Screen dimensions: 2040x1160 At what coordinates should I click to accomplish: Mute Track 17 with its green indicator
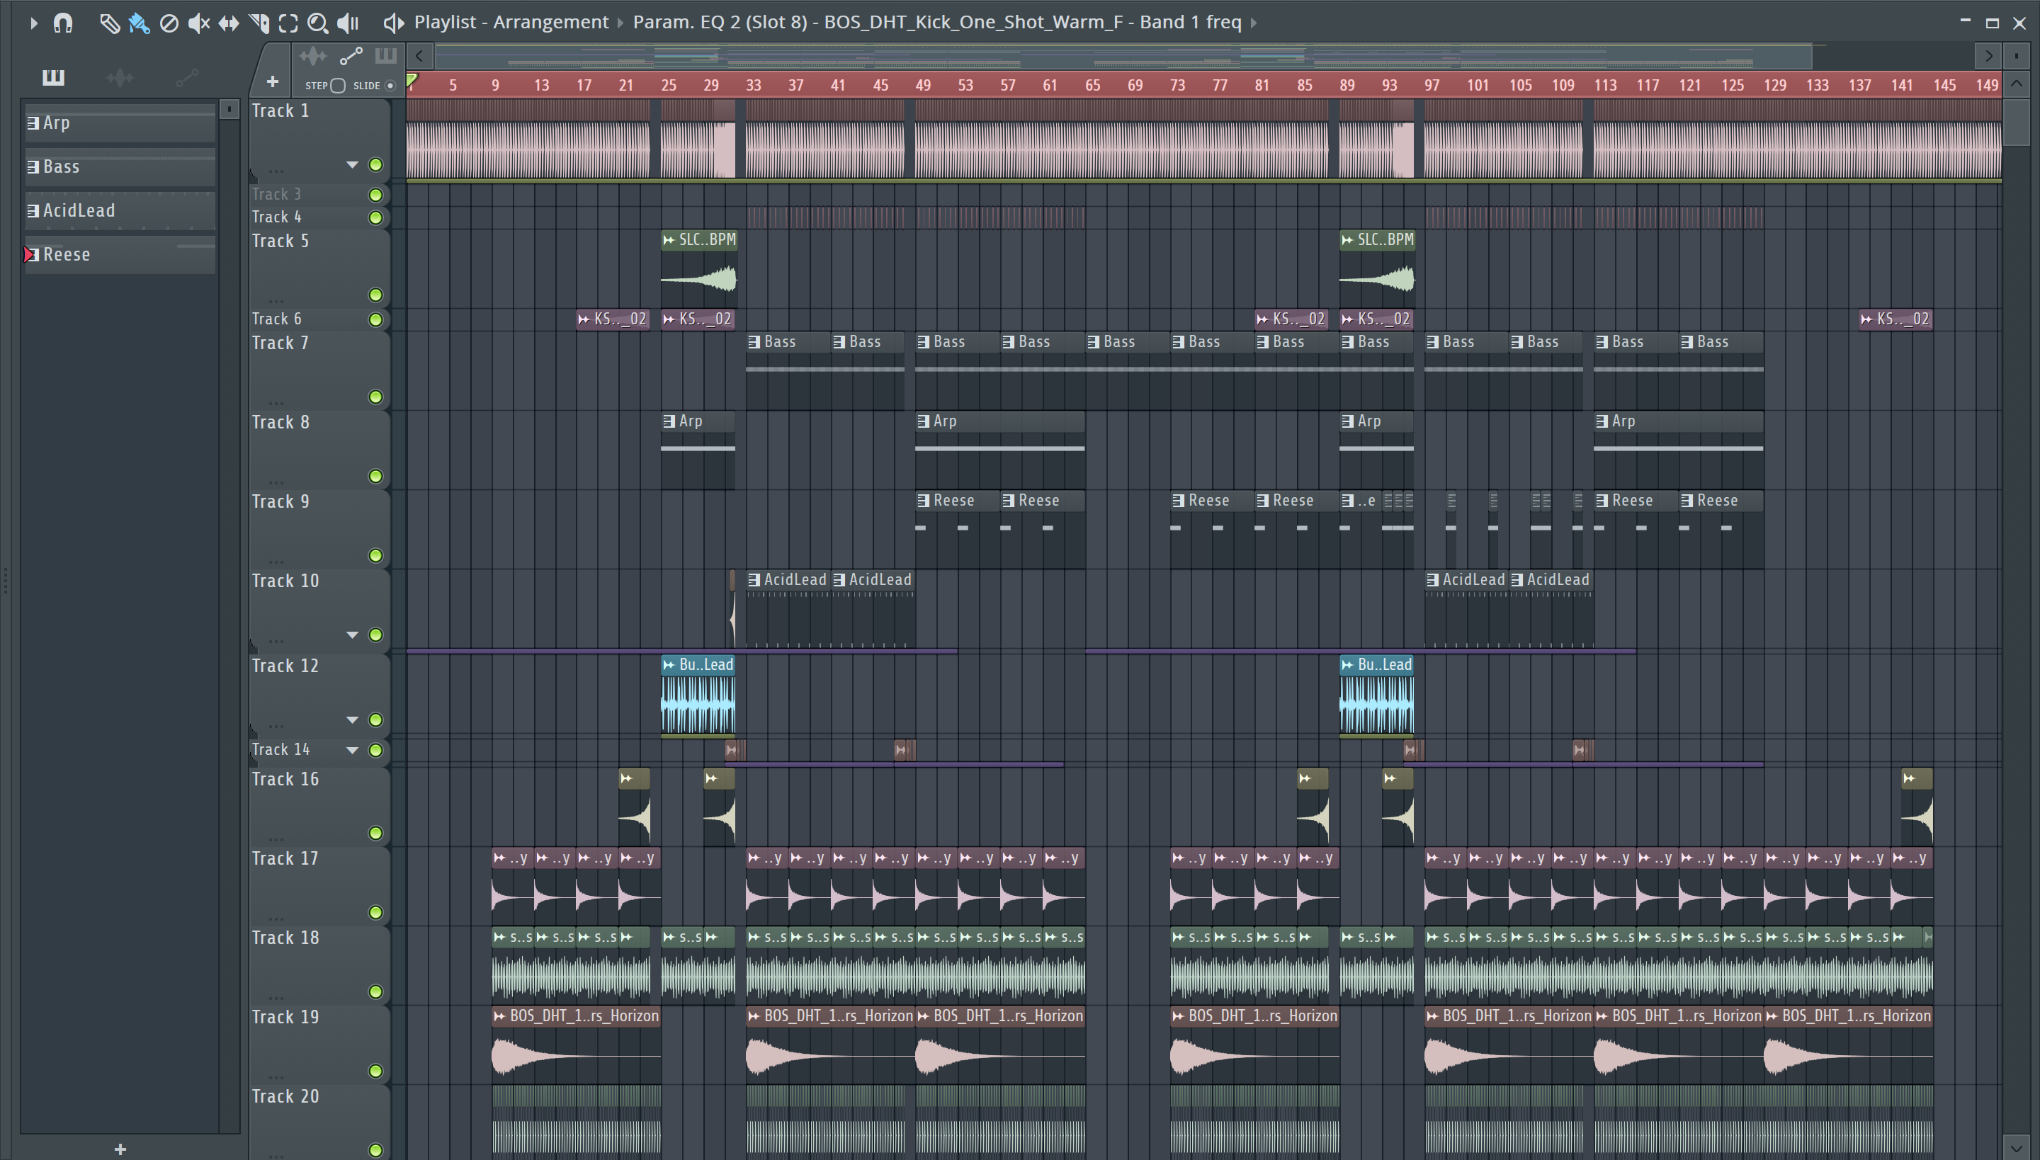pos(375,912)
